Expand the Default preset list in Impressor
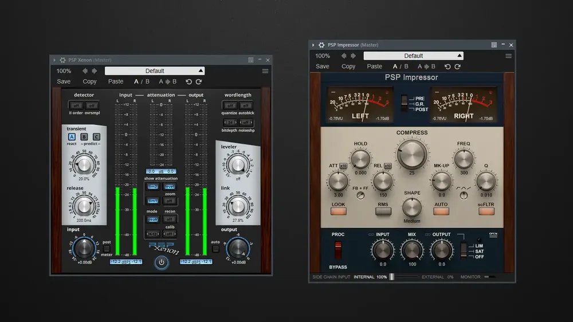573x322 pixels. 413,56
